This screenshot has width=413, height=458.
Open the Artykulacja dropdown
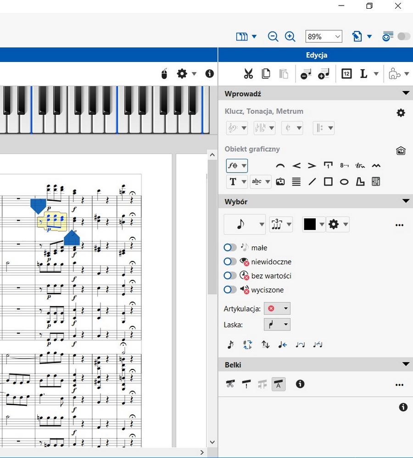pyautogui.click(x=277, y=308)
